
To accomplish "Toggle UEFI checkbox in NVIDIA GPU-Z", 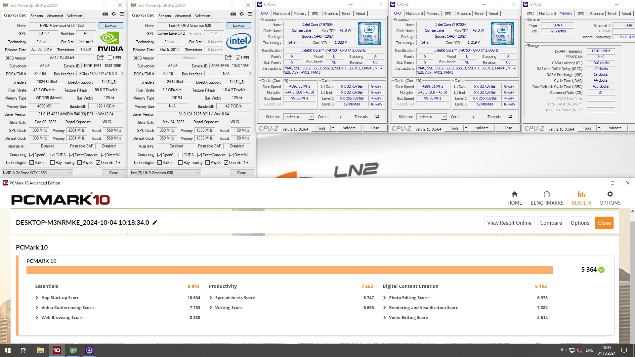I will [x=110, y=58].
